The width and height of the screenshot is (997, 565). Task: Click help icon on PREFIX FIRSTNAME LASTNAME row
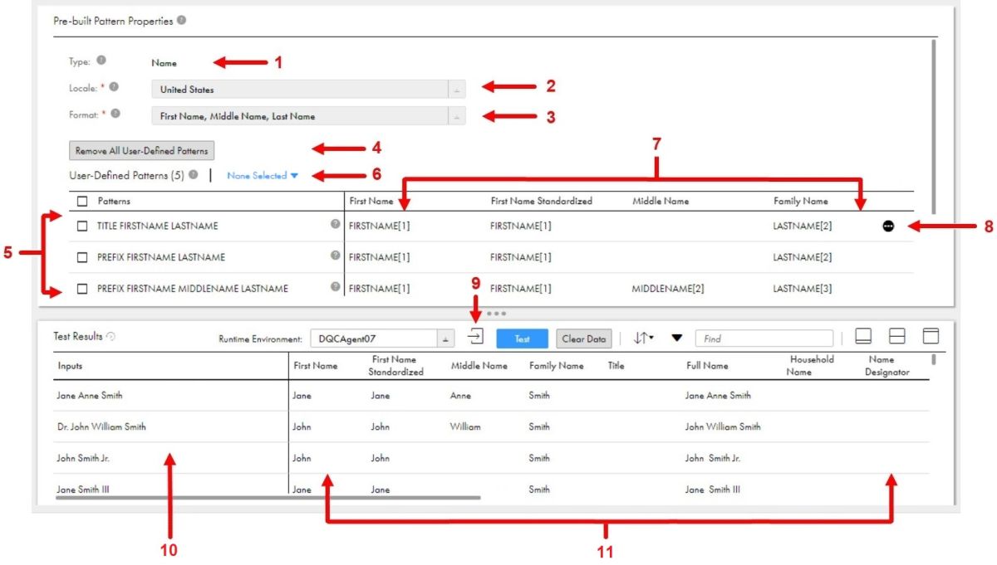click(336, 256)
